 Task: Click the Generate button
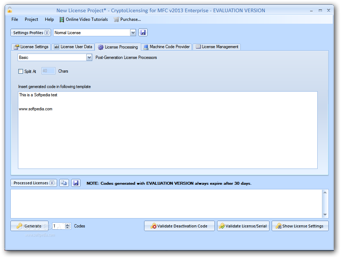pos(29,226)
